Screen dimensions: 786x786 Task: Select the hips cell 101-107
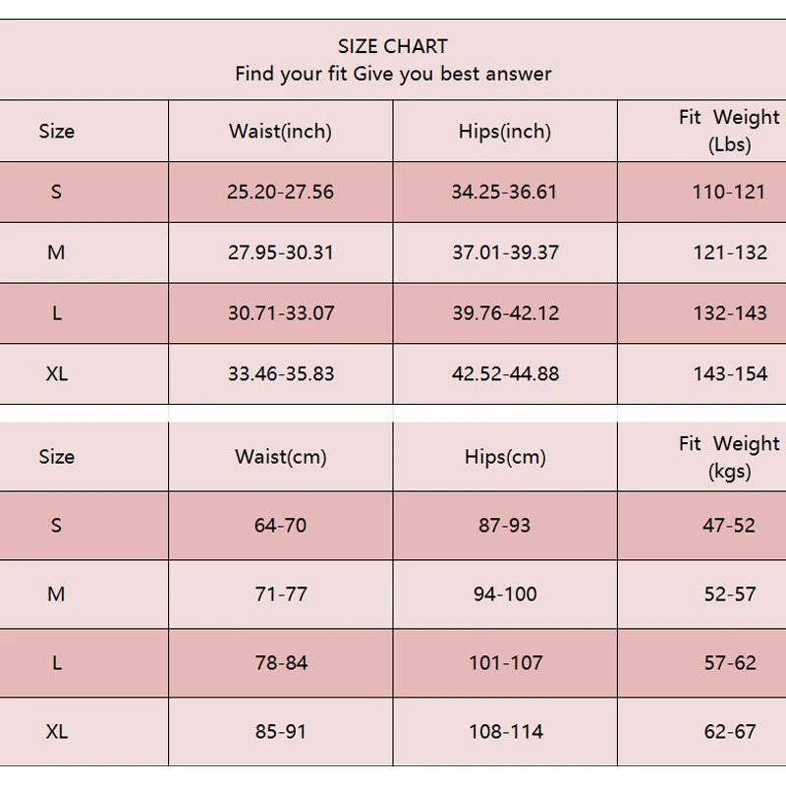point(505,663)
